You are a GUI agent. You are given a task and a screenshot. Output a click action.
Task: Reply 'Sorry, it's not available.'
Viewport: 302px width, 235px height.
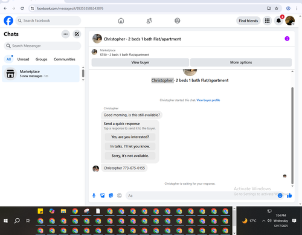[x=130, y=156]
